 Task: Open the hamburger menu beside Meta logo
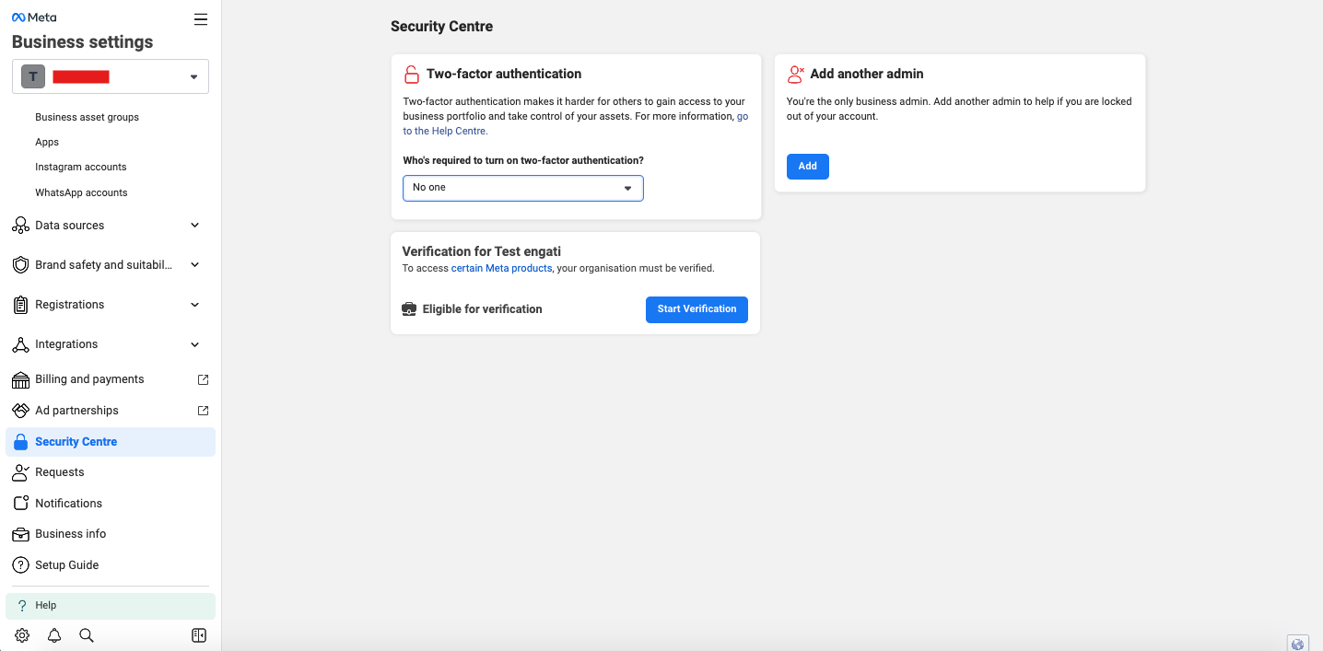point(201,19)
